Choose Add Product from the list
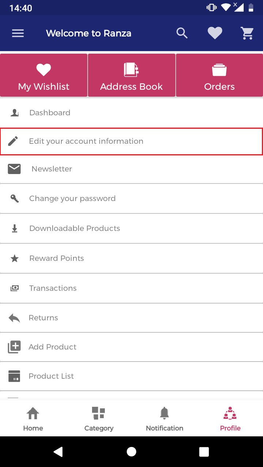 click(131, 347)
